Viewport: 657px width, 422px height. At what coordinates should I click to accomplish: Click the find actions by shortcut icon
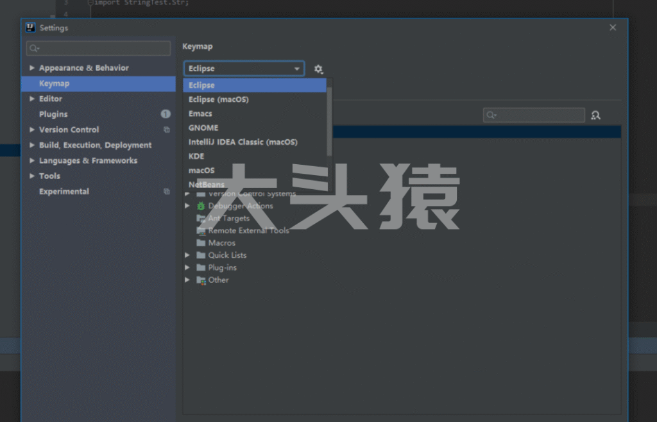(x=595, y=115)
